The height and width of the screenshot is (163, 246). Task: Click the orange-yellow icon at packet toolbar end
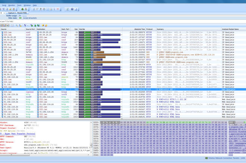point(46,26)
